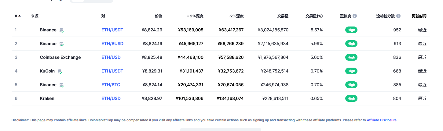Click the info icon next to 置信度

coord(355,16)
